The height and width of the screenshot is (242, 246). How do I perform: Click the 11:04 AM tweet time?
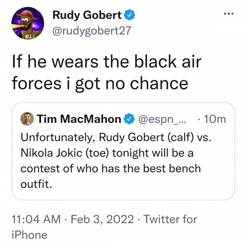[36, 219]
